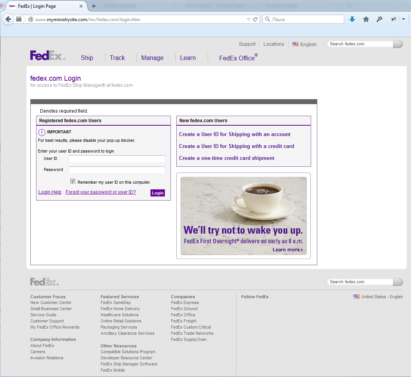The image size is (411, 377).
Task: Open the FedEx Office menu
Action: 238,58
